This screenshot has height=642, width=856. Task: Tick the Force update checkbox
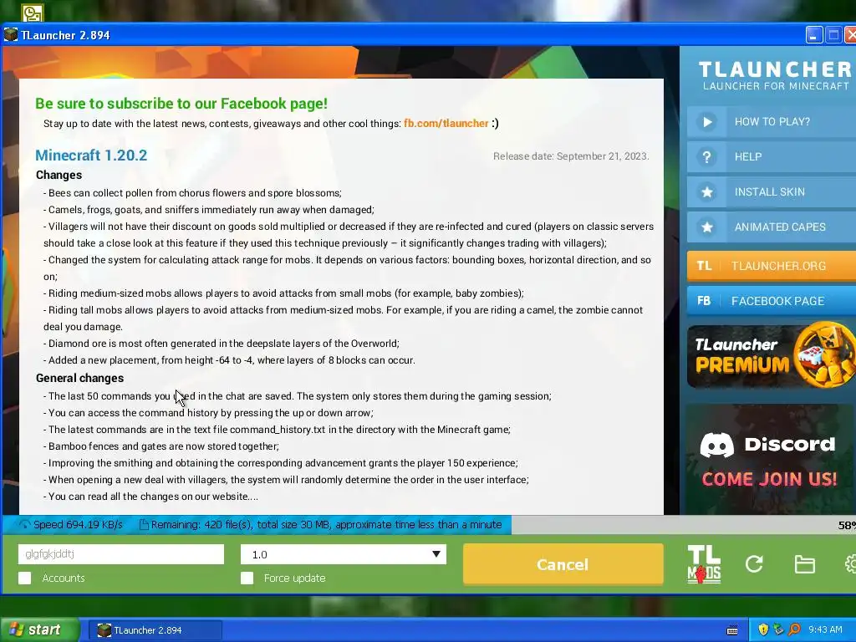click(247, 578)
